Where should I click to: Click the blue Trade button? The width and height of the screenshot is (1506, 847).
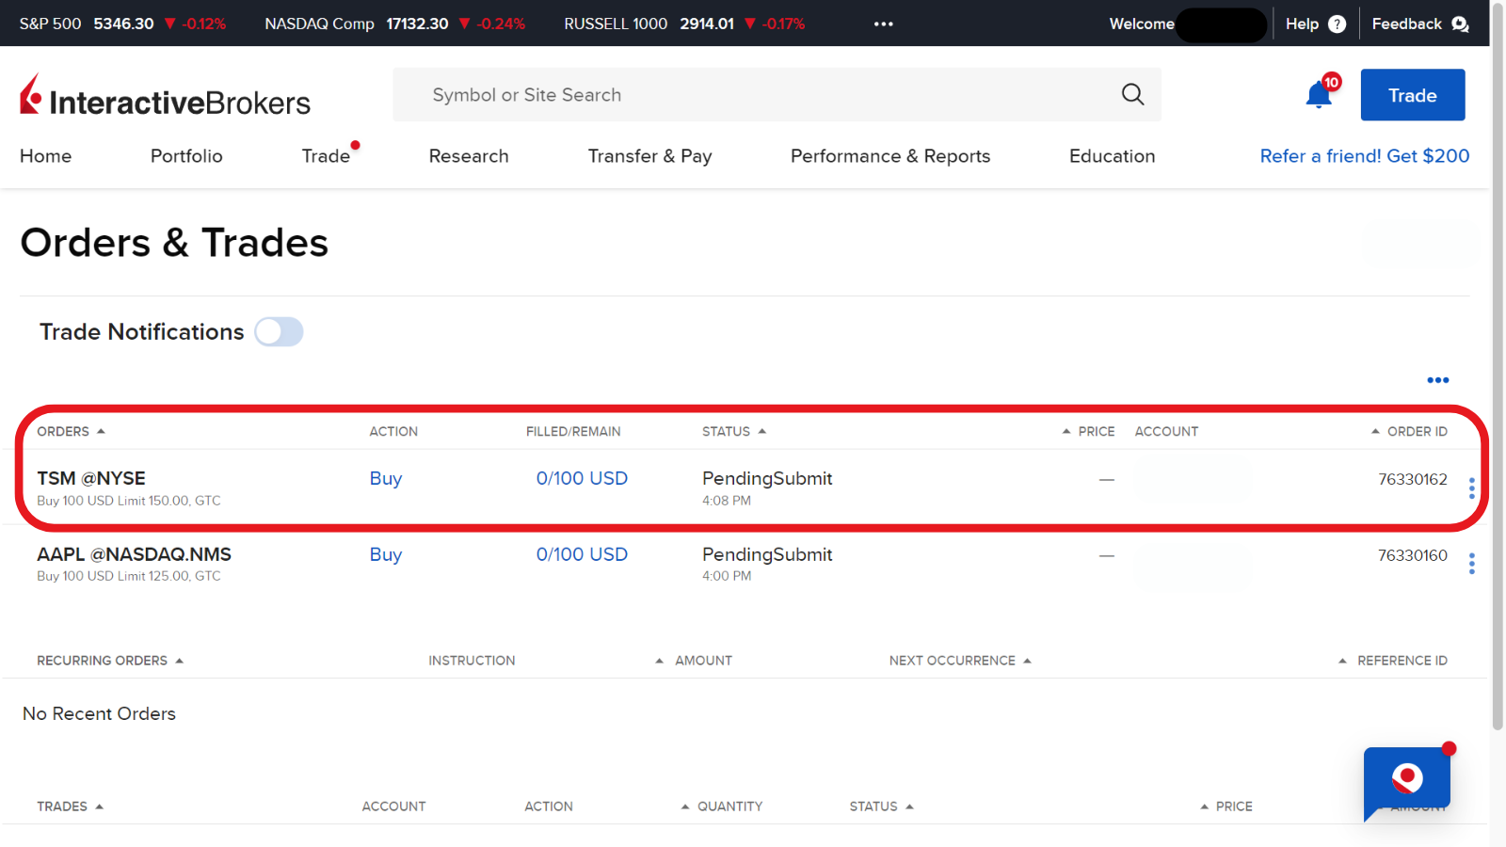(1412, 95)
